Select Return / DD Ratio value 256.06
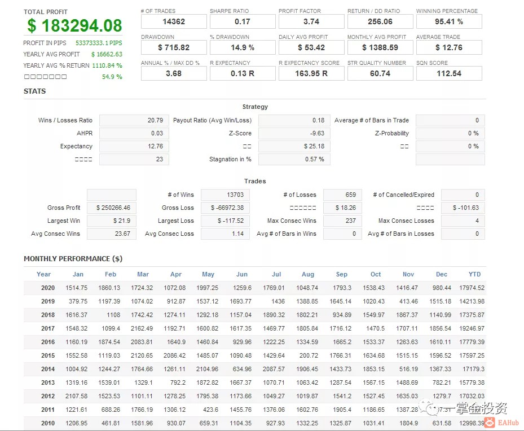The width and height of the screenshot is (524, 431). pos(380,21)
